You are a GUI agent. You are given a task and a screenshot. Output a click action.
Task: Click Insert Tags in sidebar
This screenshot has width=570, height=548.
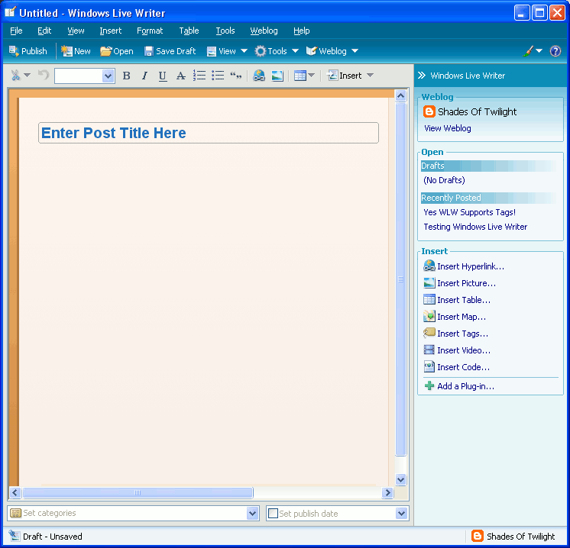pos(456,334)
